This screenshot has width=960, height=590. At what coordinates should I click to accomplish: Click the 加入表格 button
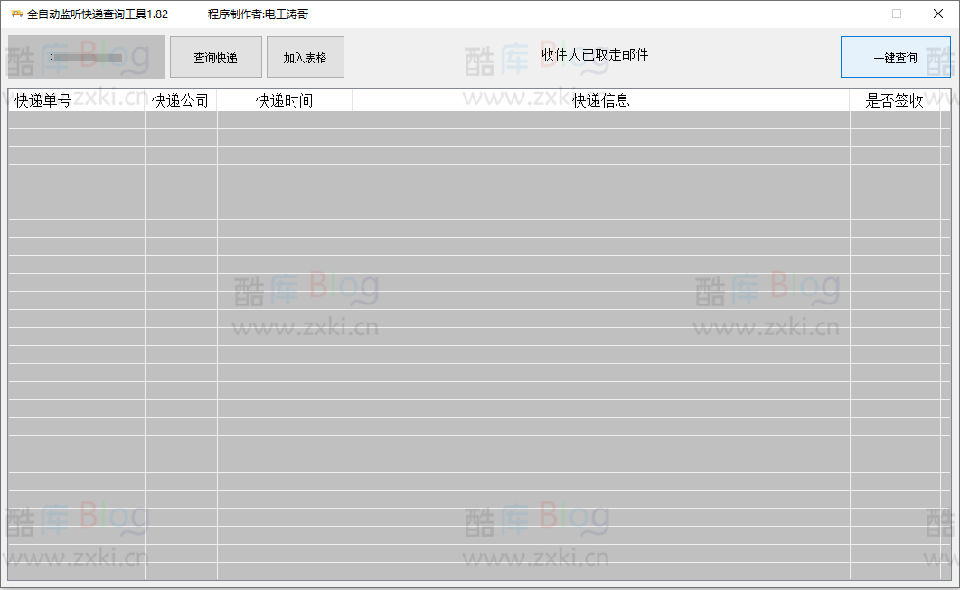coord(305,56)
